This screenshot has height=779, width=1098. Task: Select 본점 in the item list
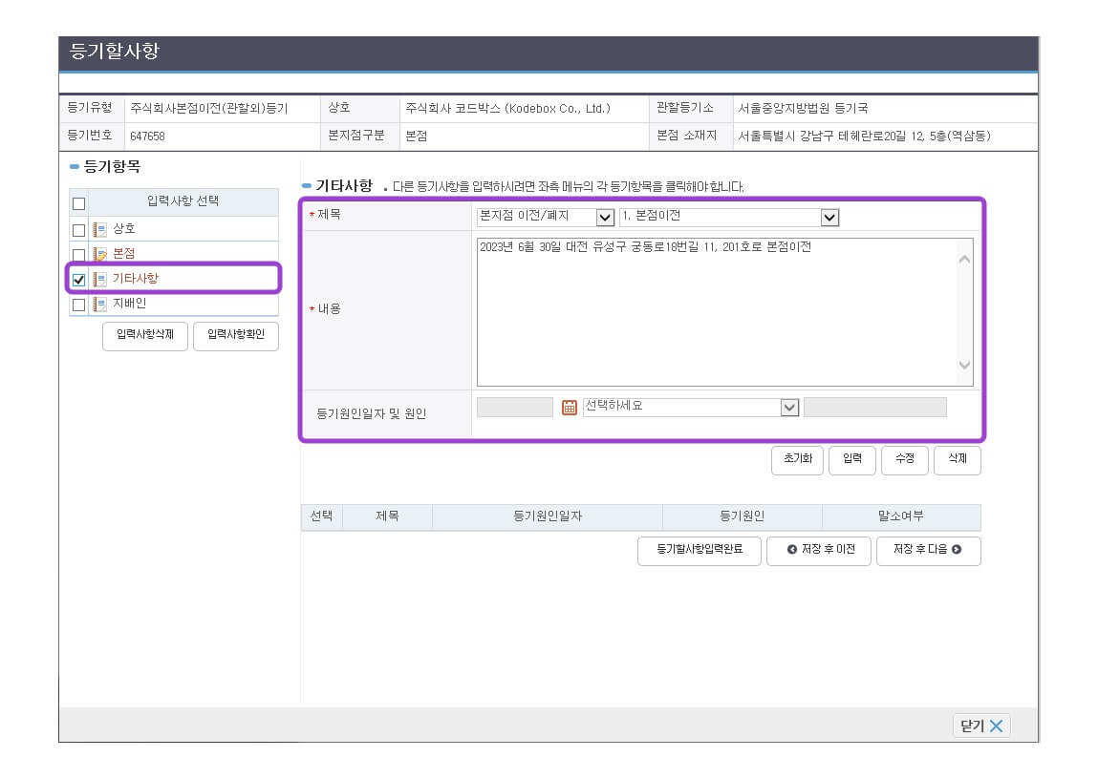click(x=124, y=254)
